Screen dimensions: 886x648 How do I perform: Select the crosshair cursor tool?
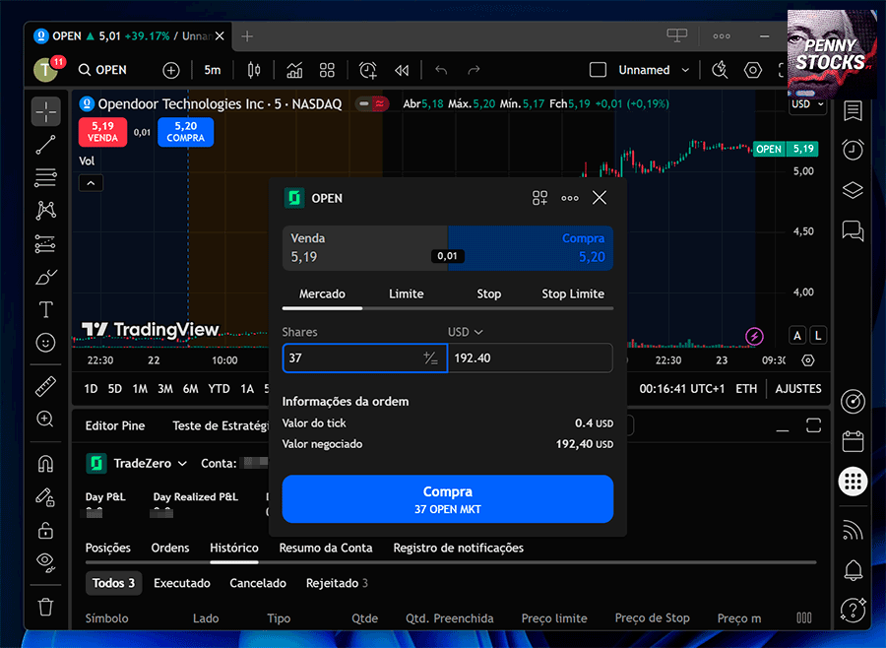click(45, 111)
